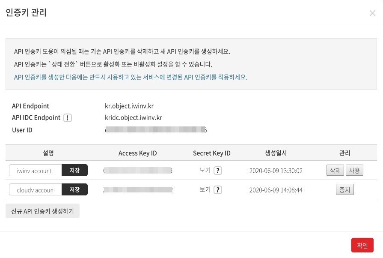Click the masked Access Key ID for iwinv account
Screen dimensions: 383x258
(x=138, y=170)
